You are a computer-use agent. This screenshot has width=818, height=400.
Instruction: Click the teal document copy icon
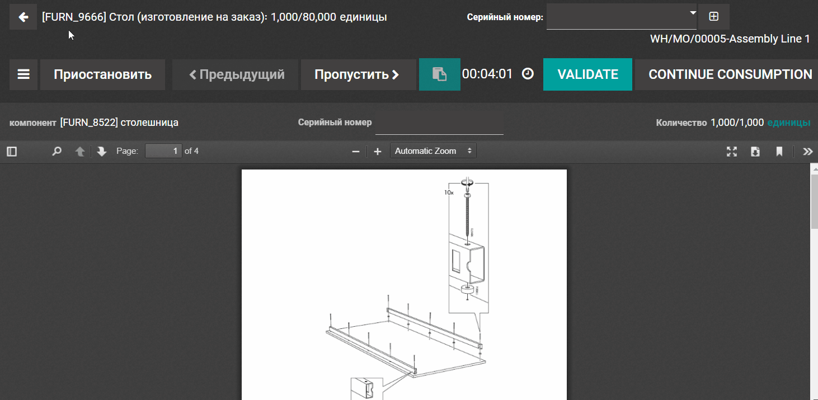tap(439, 73)
